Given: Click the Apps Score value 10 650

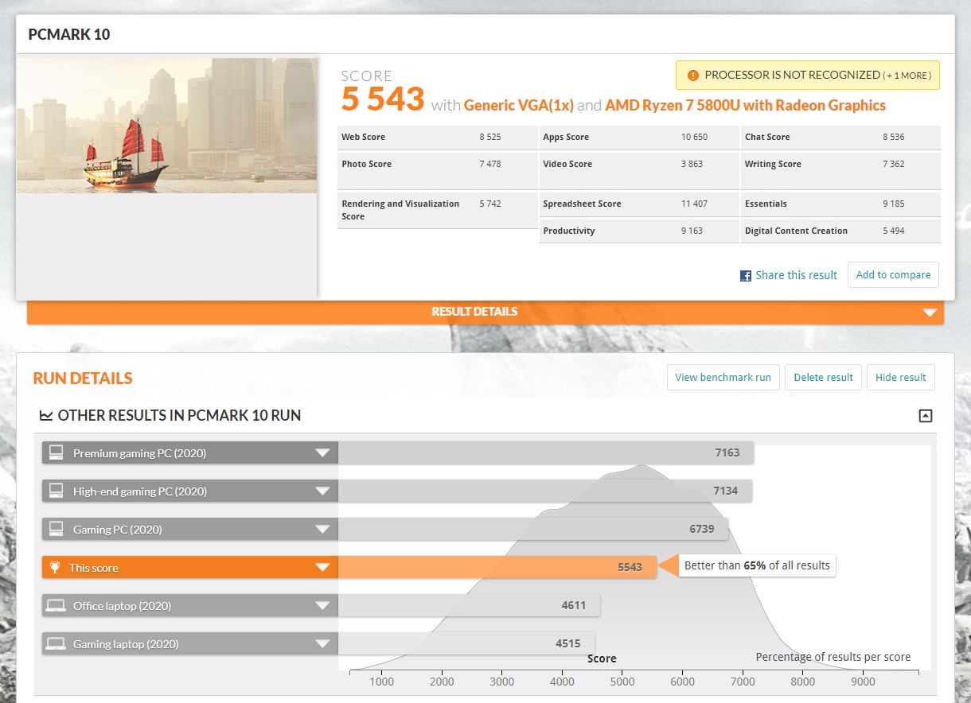Looking at the screenshot, I should click(x=694, y=137).
